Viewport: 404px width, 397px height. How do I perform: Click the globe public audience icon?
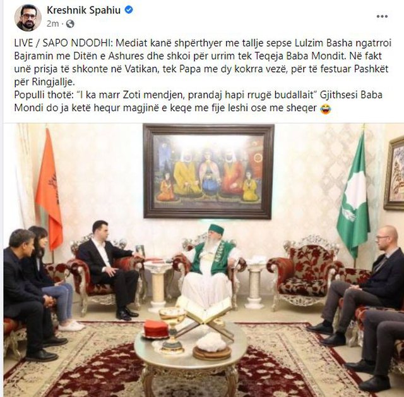point(70,24)
